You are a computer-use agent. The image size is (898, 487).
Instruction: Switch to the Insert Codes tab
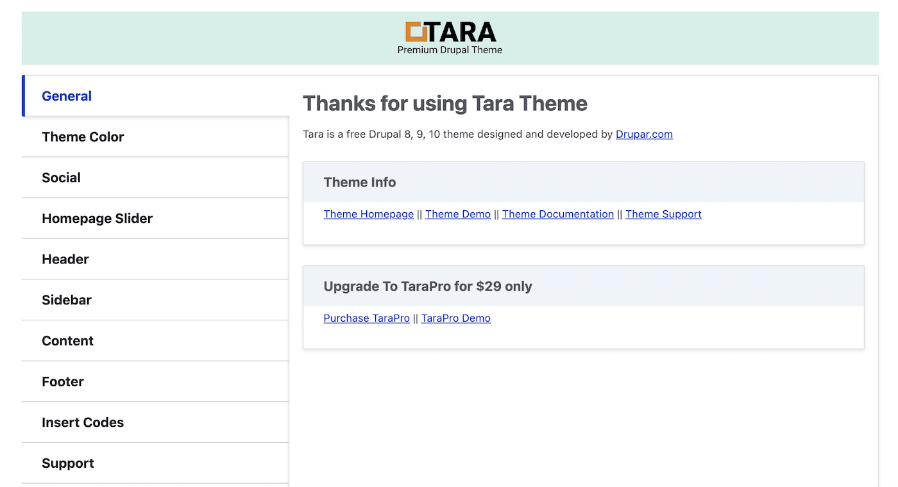tap(83, 422)
